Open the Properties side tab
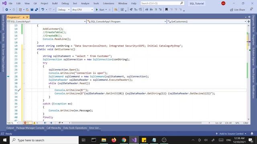Viewport: 257px width, 144px height. point(253,40)
